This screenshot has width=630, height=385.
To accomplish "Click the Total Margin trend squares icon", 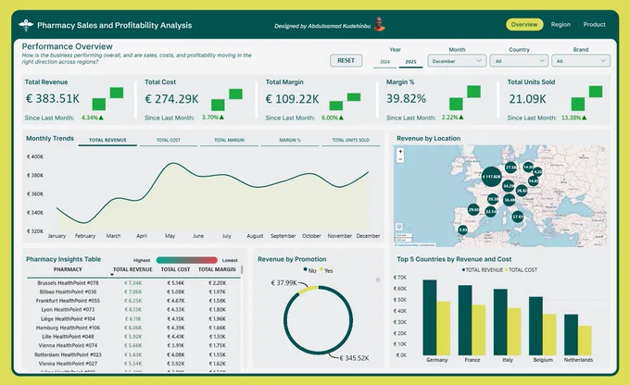I will tap(346, 102).
